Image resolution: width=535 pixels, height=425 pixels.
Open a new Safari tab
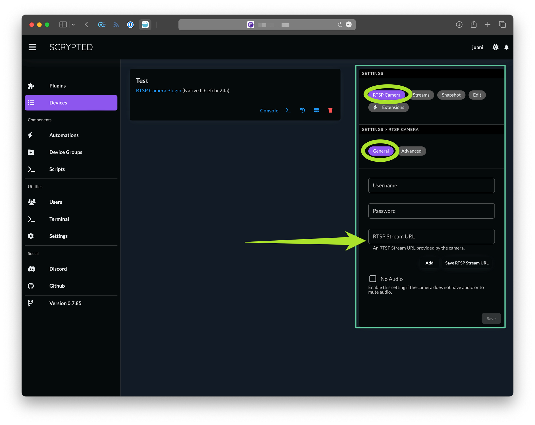[x=488, y=25]
